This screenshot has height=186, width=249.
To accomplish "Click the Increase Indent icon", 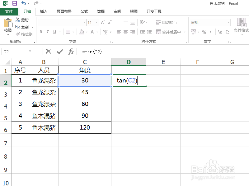I will 149,32.
